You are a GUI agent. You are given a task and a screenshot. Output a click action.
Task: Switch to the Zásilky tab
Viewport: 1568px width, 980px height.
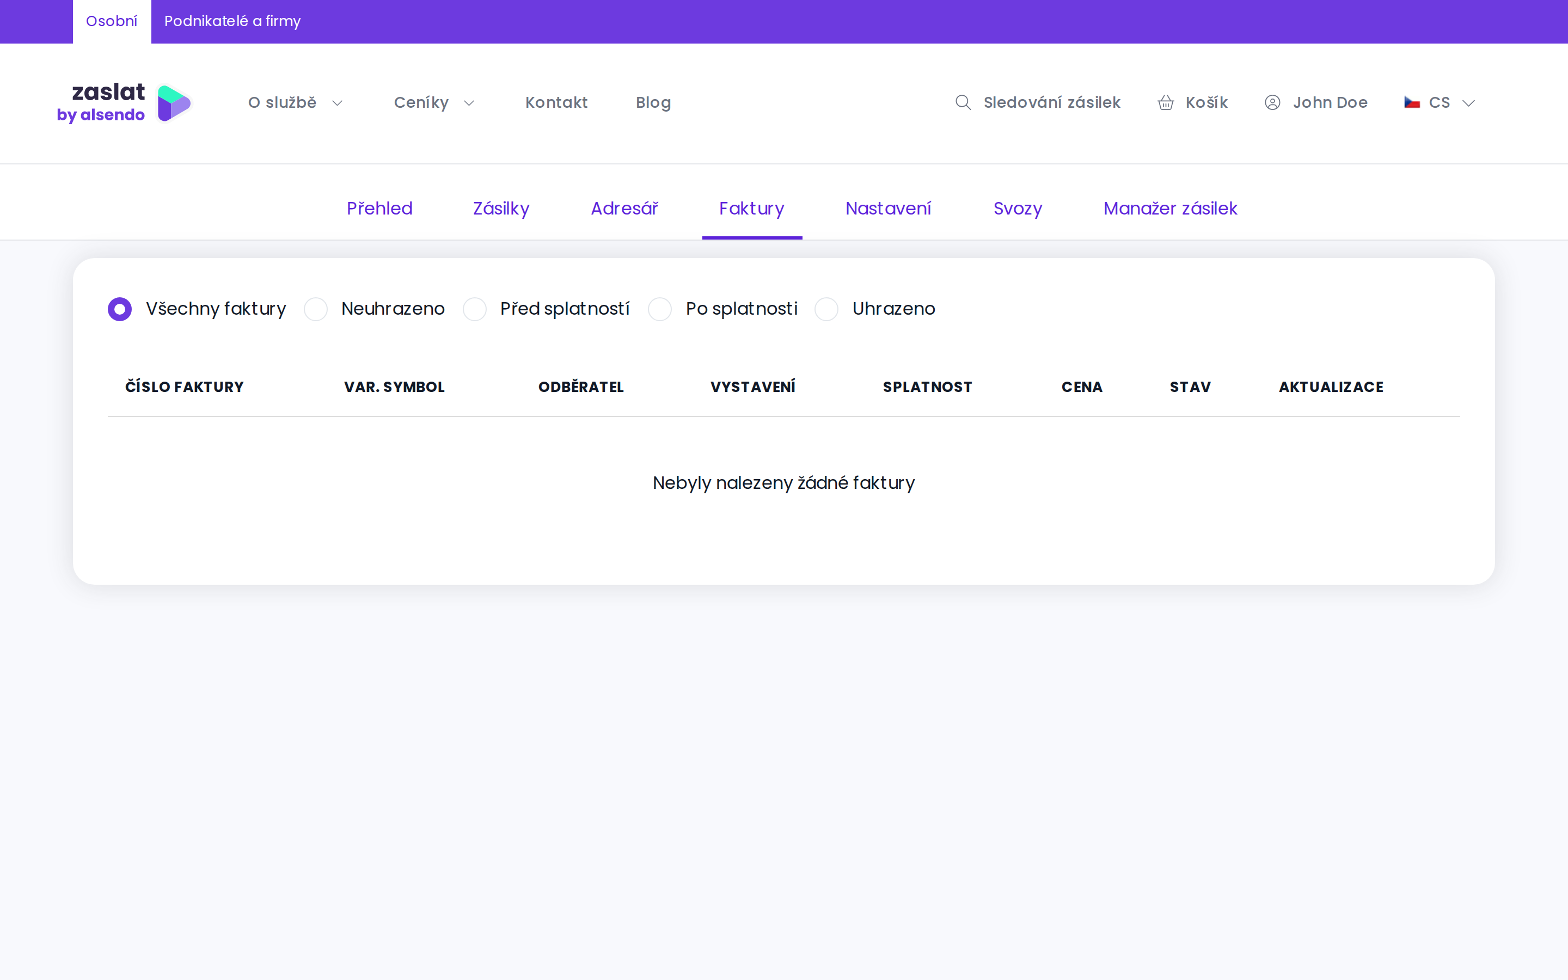point(501,208)
